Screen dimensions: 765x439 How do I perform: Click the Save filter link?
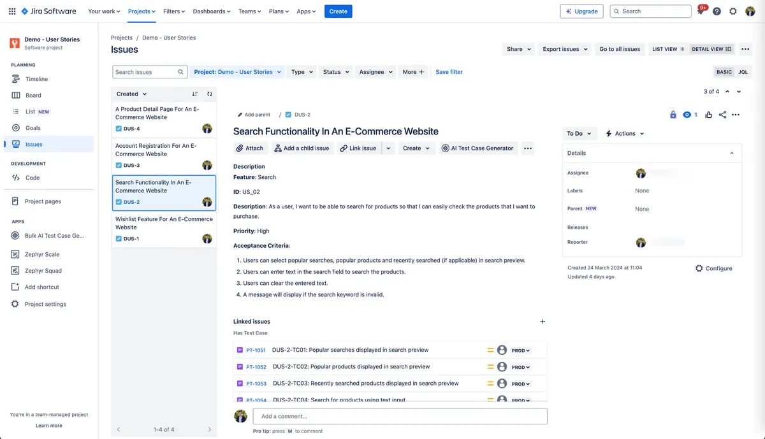pos(449,72)
